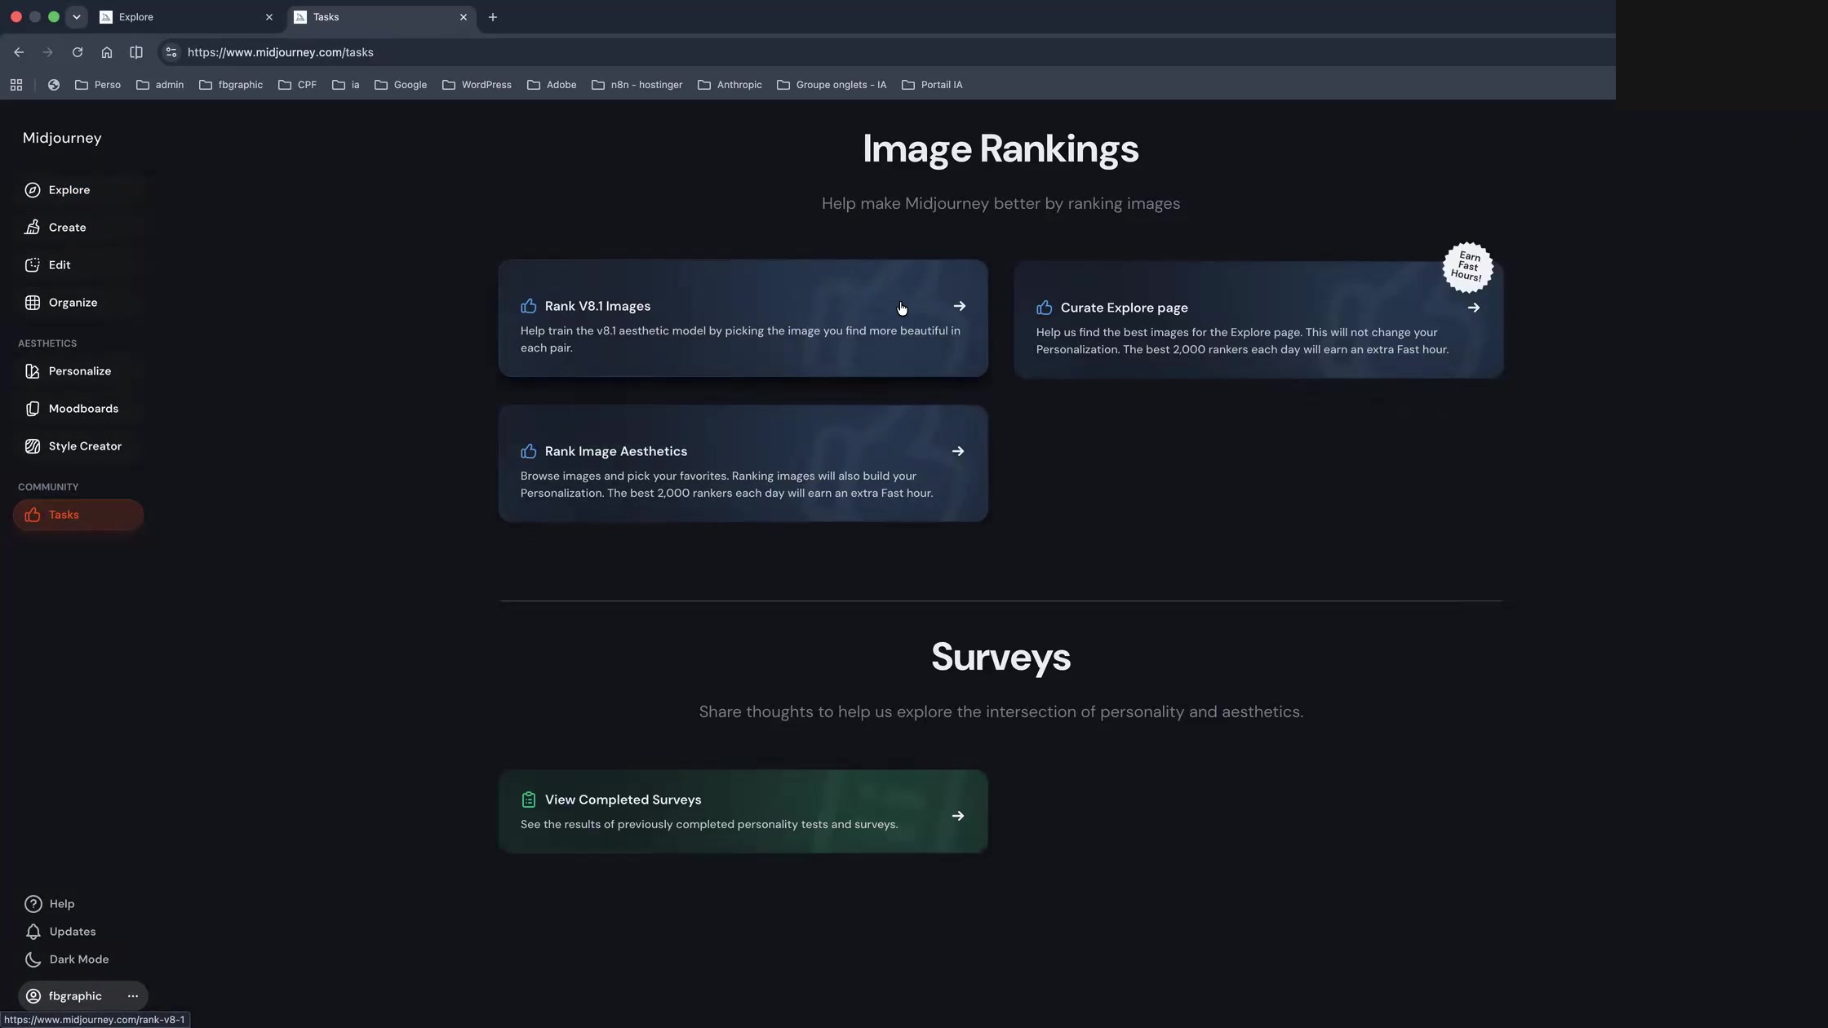This screenshot has width=1828, height=1028.
Task: Go back to the previous page
Action: [19, 52]
